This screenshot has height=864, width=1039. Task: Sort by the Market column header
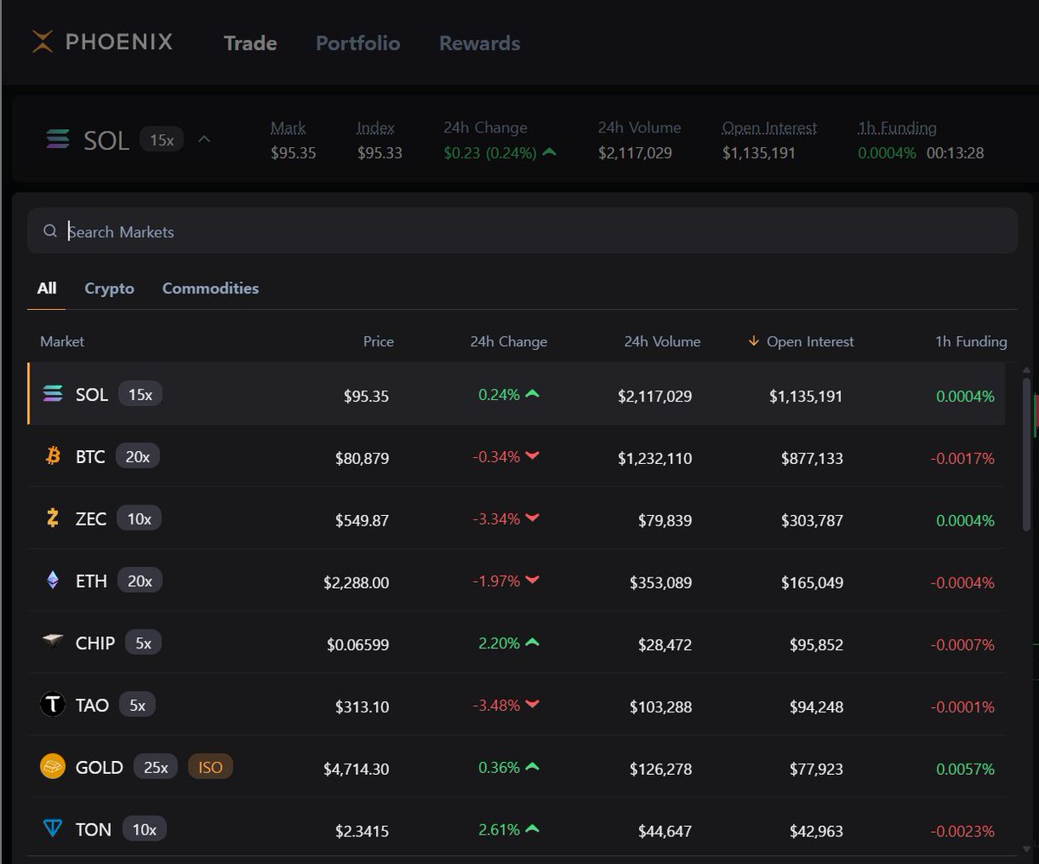click(x=62, y=341)
